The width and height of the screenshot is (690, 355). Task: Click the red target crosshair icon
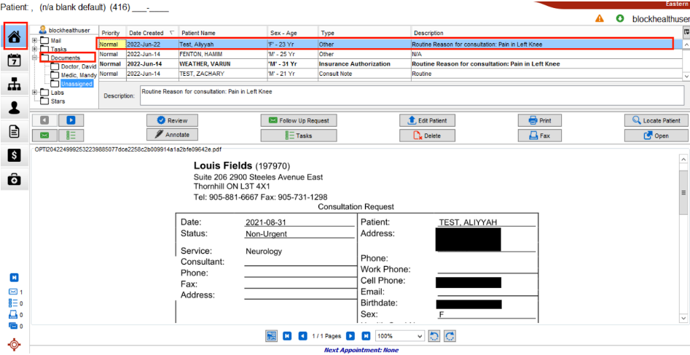point(14,343)
